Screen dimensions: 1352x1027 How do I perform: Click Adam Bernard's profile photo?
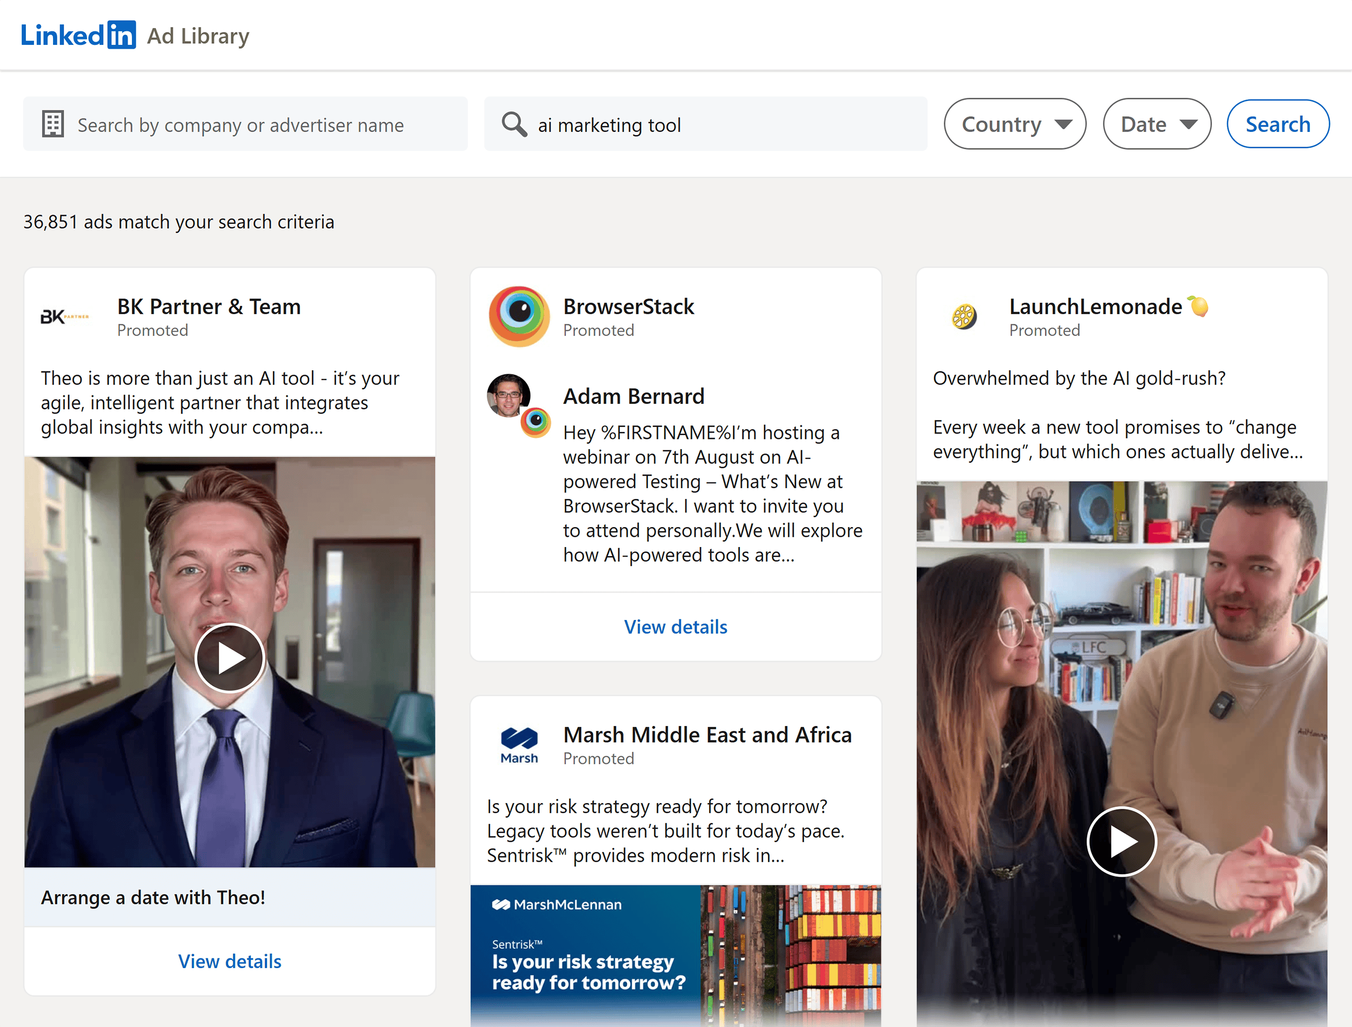click(508, 396)
